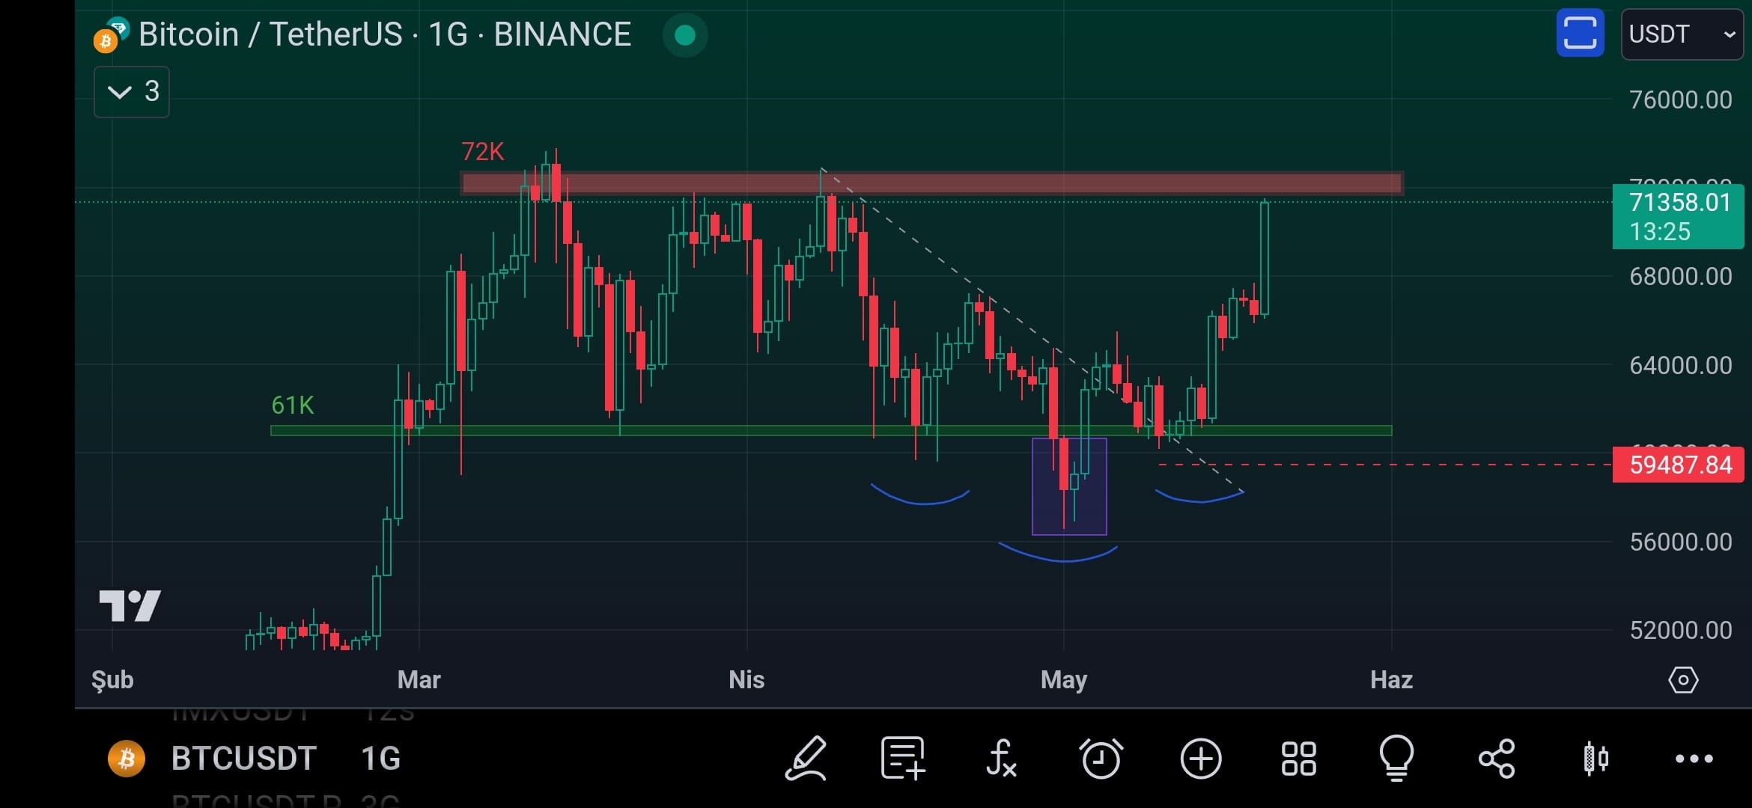Create a price alert with the clock icon
Viewport: 1752px width, 808px height.
point(1101,759)
